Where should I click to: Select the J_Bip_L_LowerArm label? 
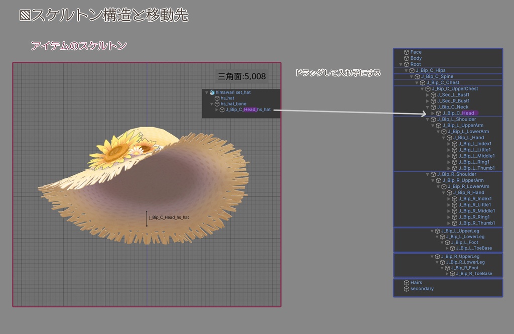pyautogui.click(x=468, y=132)
